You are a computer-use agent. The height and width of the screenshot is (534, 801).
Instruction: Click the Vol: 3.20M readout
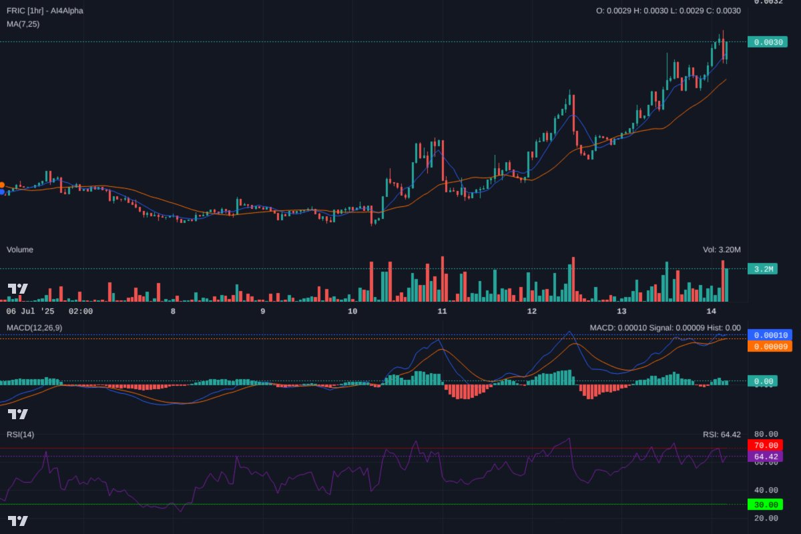click(x=722, y=250)
